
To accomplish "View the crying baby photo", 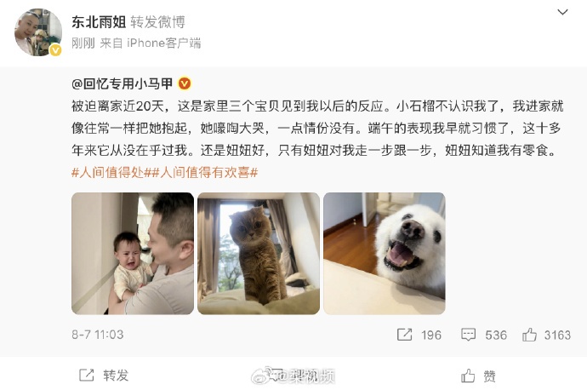I will point(133,253).
